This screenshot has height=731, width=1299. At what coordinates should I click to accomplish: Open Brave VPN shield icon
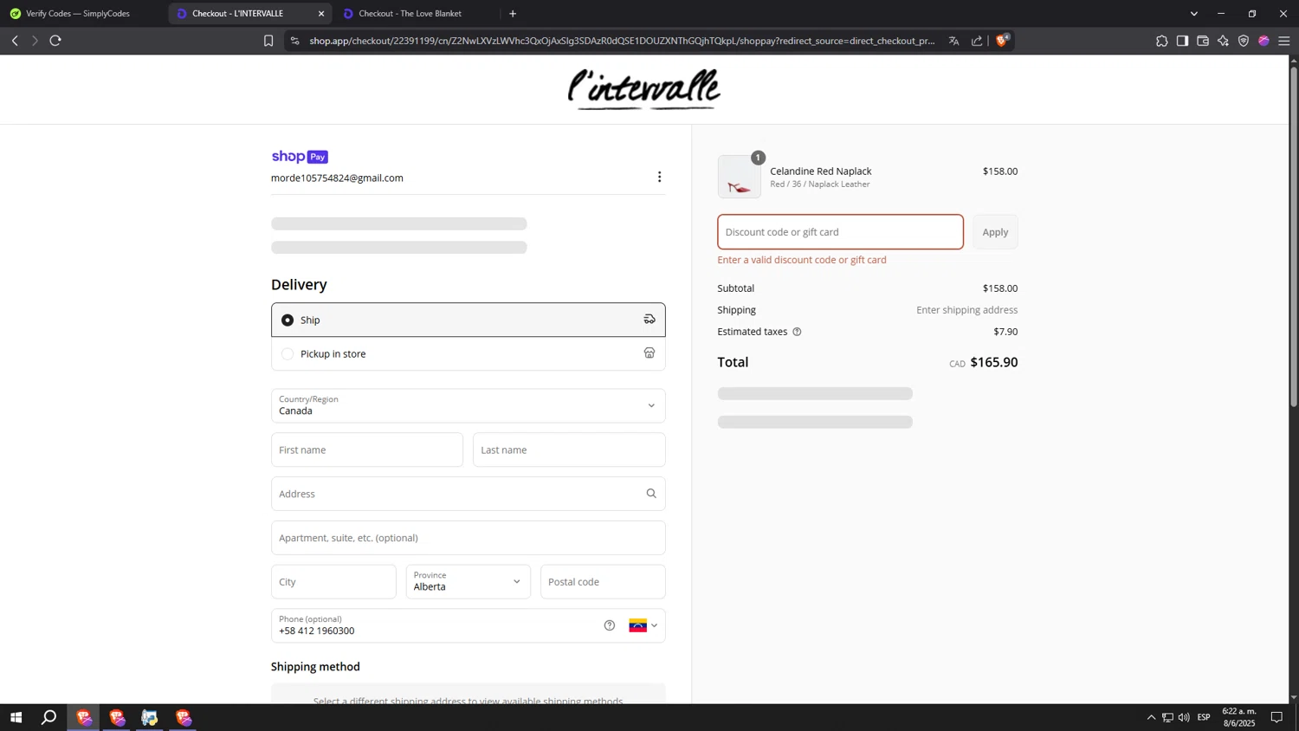pyautogui.click(x=1244, y=41)
